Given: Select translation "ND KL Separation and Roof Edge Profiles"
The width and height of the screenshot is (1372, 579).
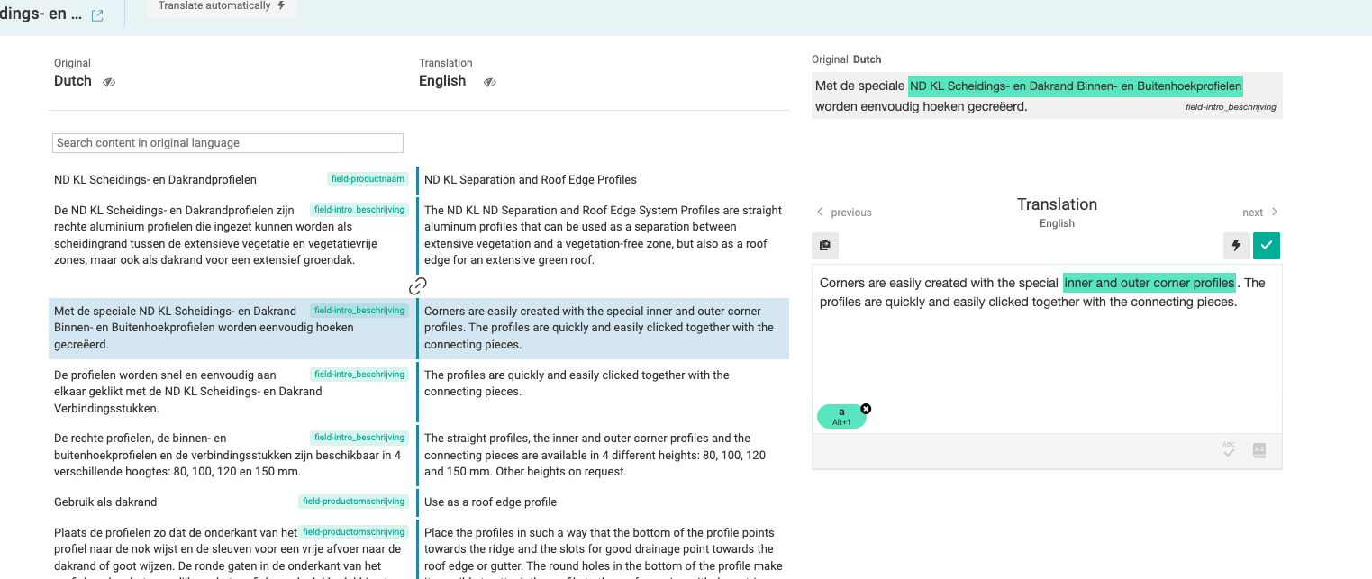Looking at the screenshot, I should (531, 179).
